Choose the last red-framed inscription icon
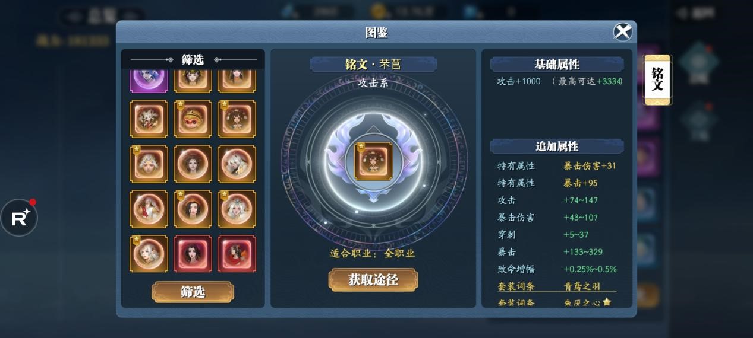 (x=237, y=254)
